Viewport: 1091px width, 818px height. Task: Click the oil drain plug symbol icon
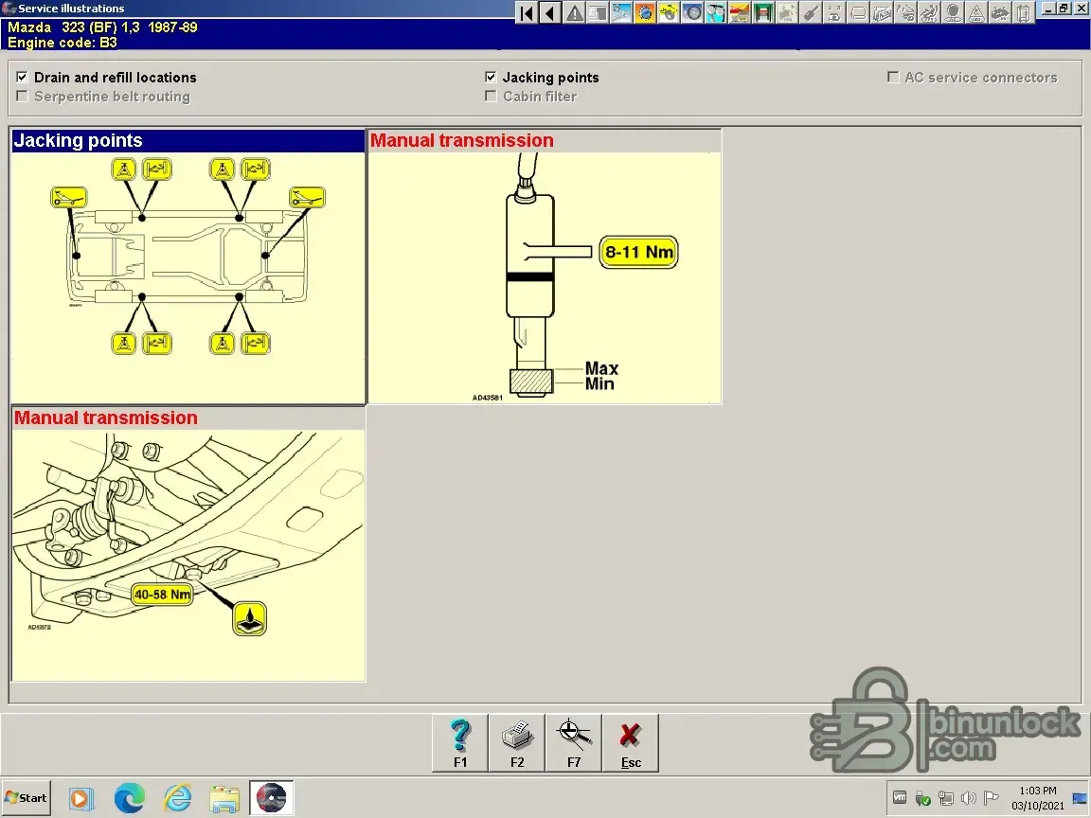(249, 619)
